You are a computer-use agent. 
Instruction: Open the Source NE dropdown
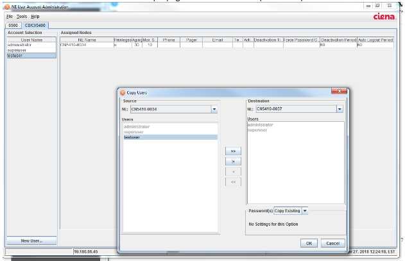[x=214, y=109]
